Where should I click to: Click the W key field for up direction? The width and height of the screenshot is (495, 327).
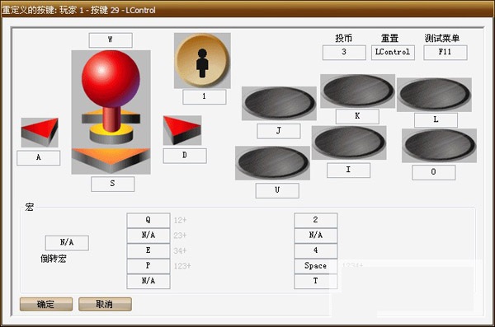(111, 40)
